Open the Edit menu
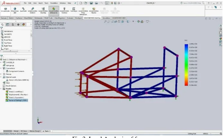 pos(30,3)
